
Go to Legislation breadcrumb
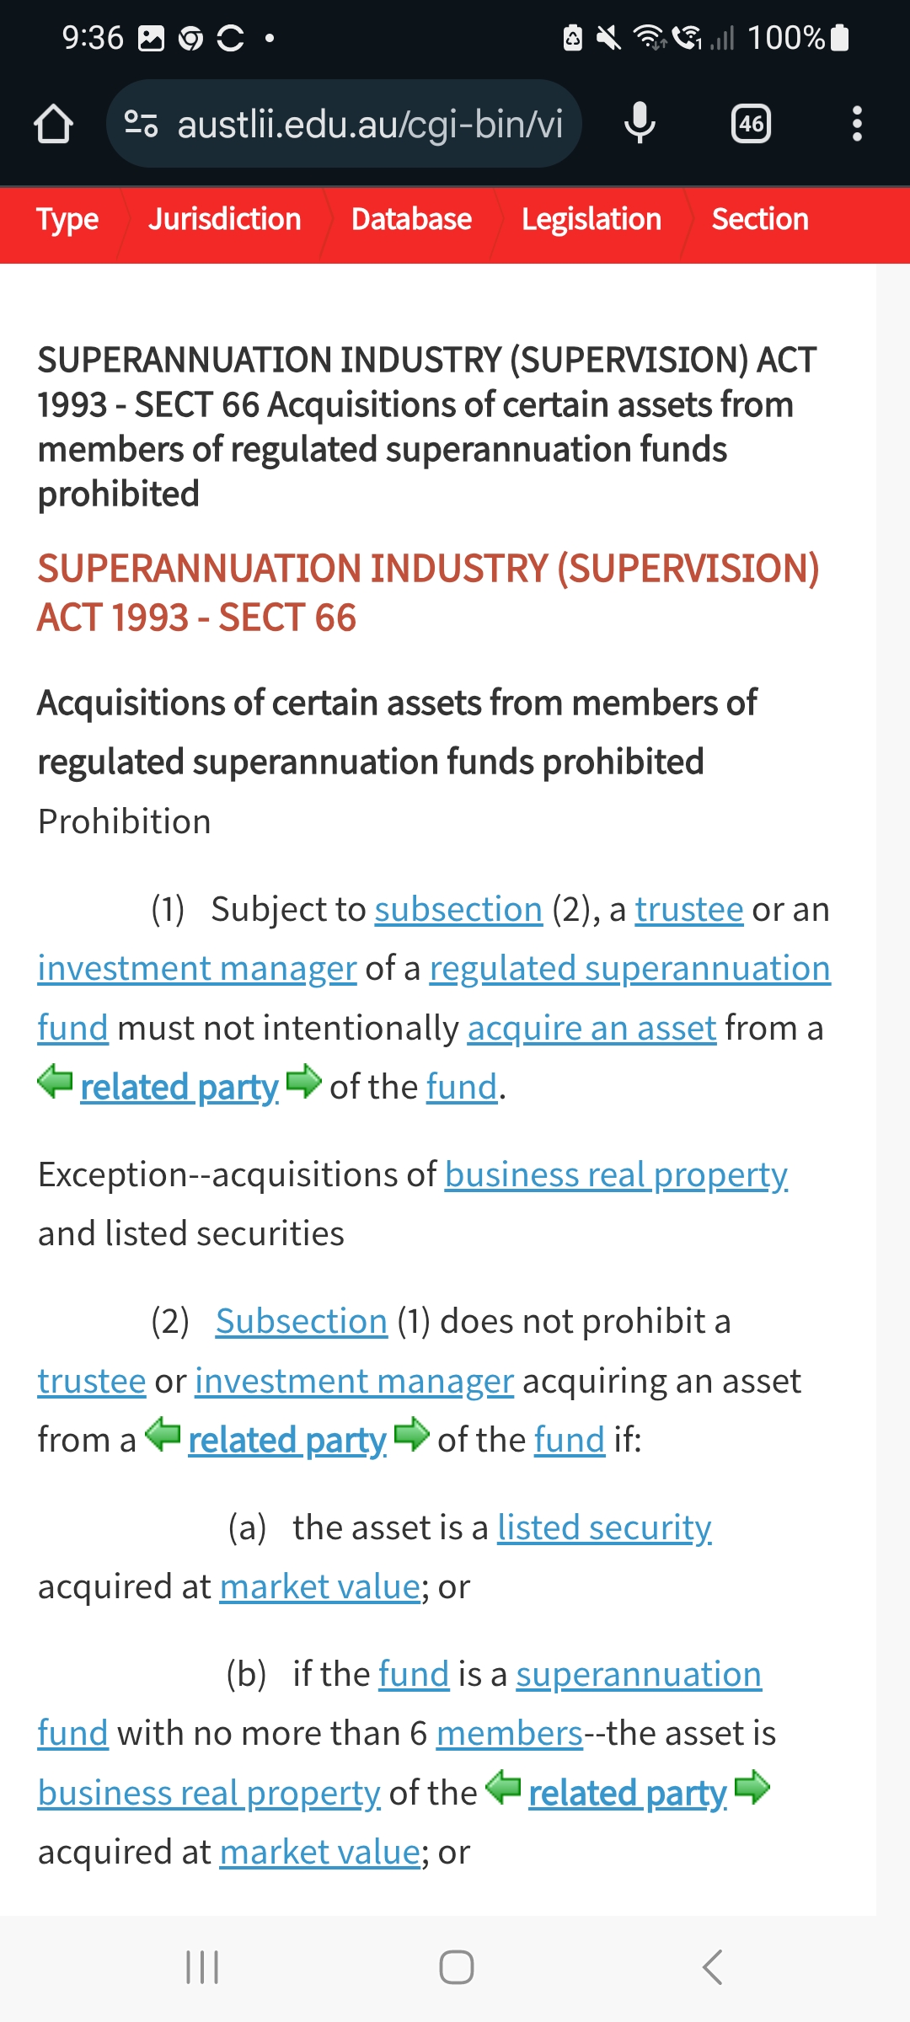click(x=591, y=220)
